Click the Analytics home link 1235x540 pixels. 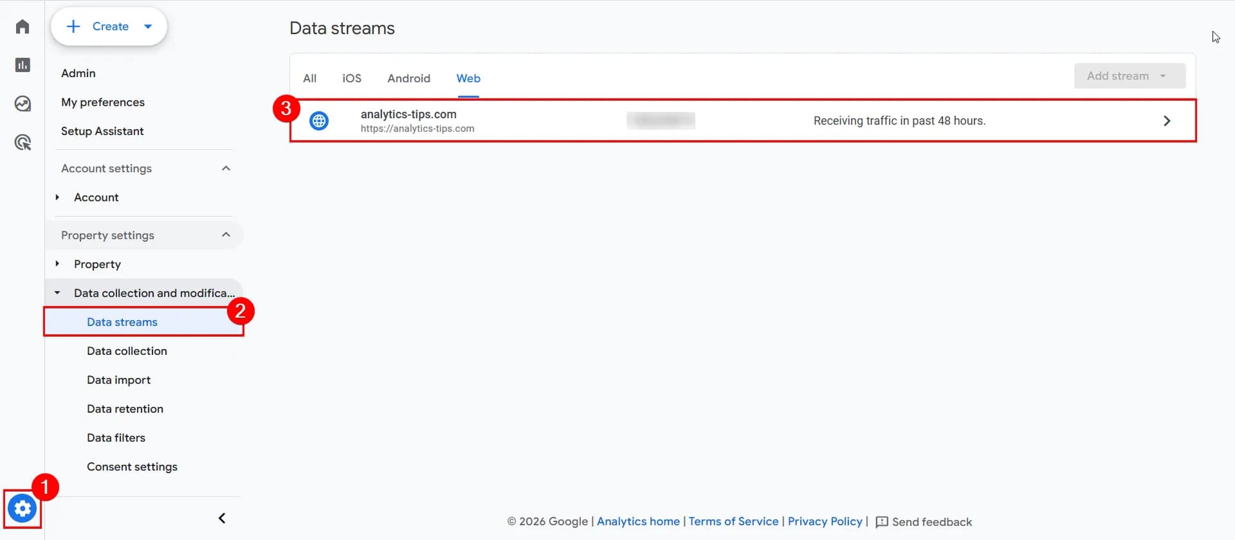(x=638, y=521)
